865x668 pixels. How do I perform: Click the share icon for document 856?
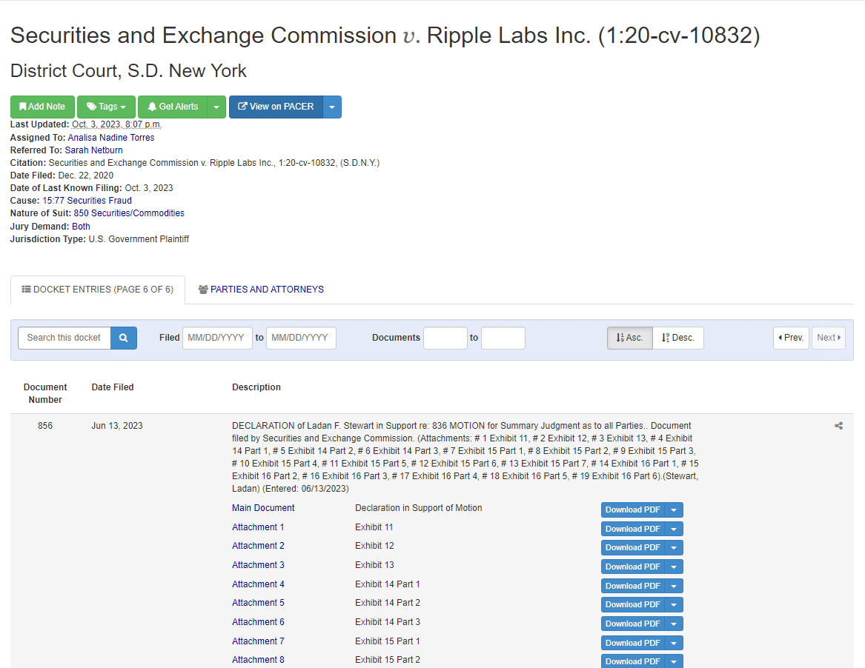[838, 426]
